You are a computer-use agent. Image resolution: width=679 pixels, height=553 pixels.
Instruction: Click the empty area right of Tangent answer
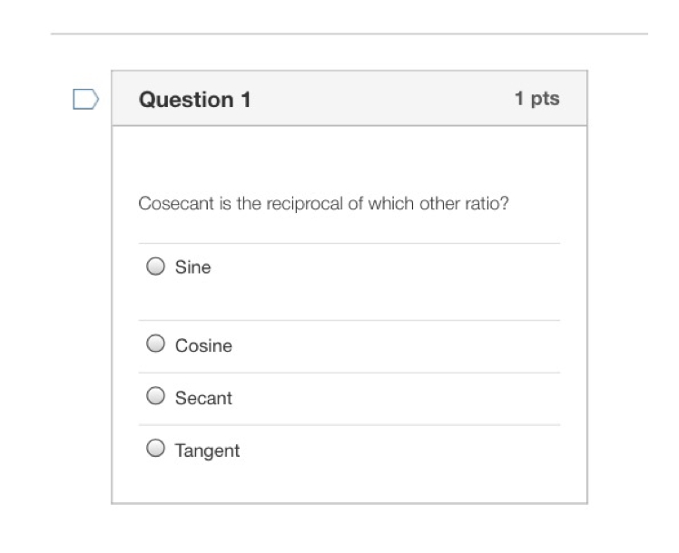click(x=400, y=451)
